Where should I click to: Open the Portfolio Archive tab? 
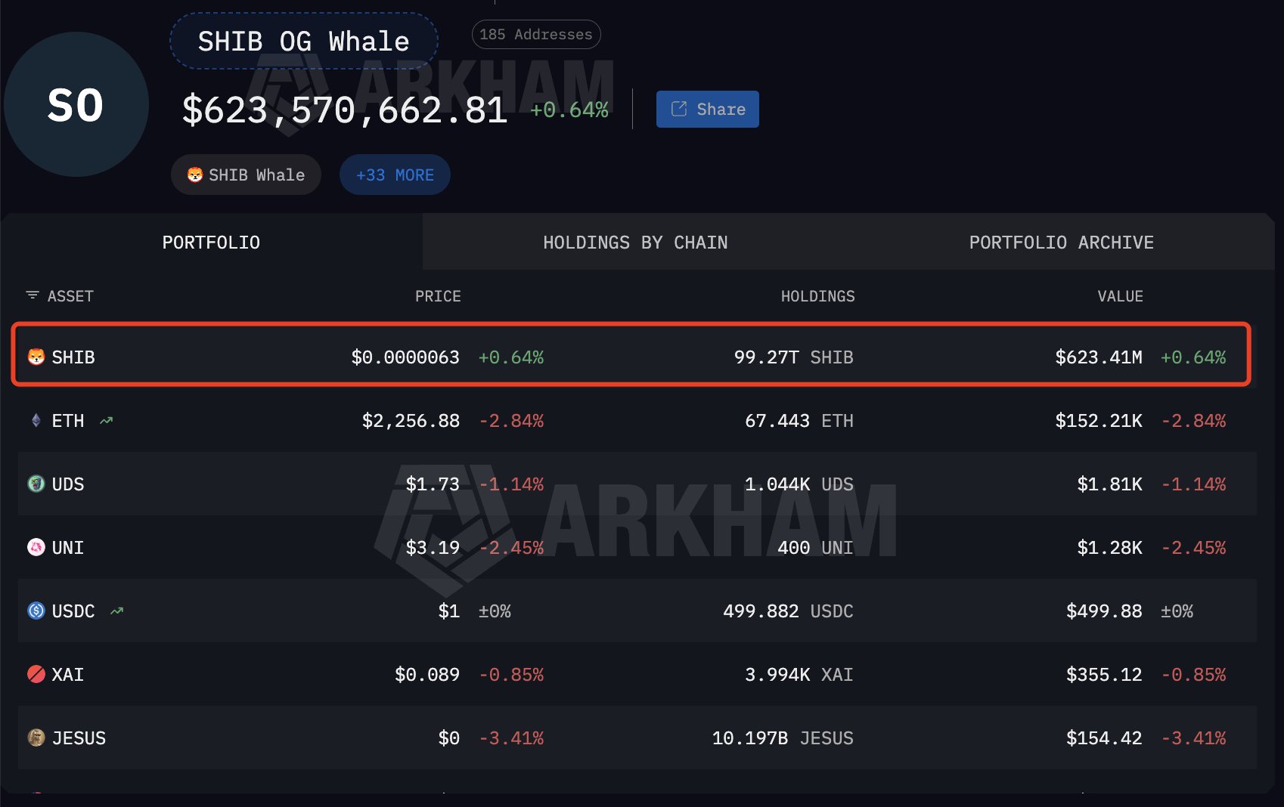[x=1061, y=243]
